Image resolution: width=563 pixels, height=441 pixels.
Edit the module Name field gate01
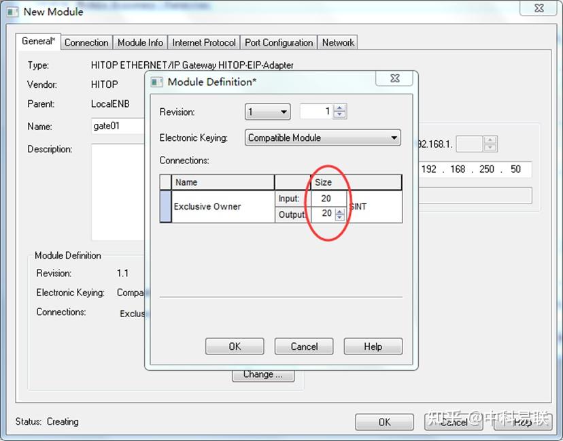[x=115, y=126]
